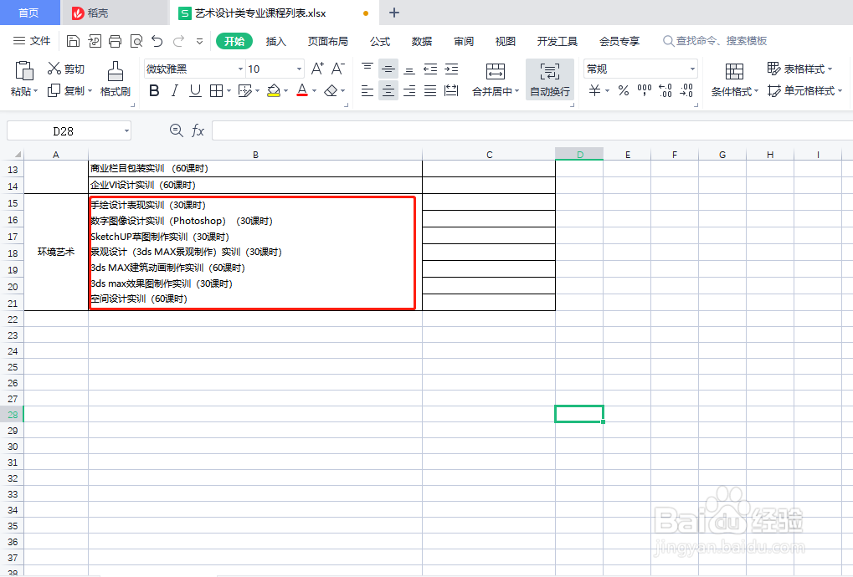Viewport: 853px width, 577px height.
Task: Toggle bold formatting
Action: pyautogui.click(x=153, y=90)
